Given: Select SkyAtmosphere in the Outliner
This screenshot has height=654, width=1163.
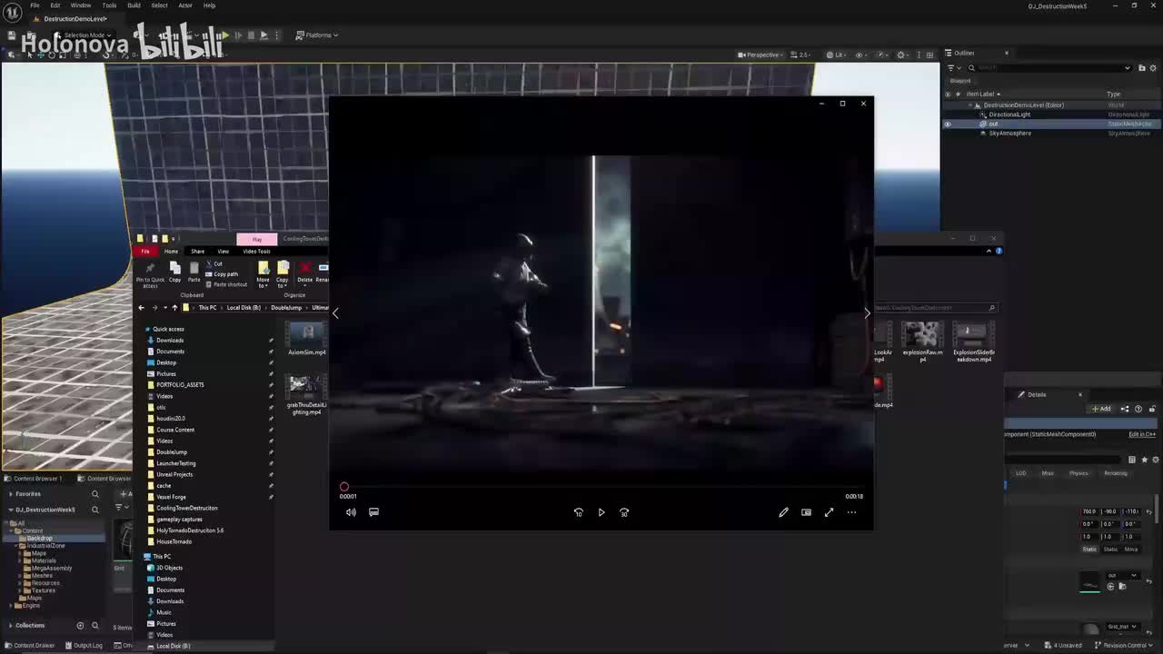Looking at the screenshot, I should 1010,134.
